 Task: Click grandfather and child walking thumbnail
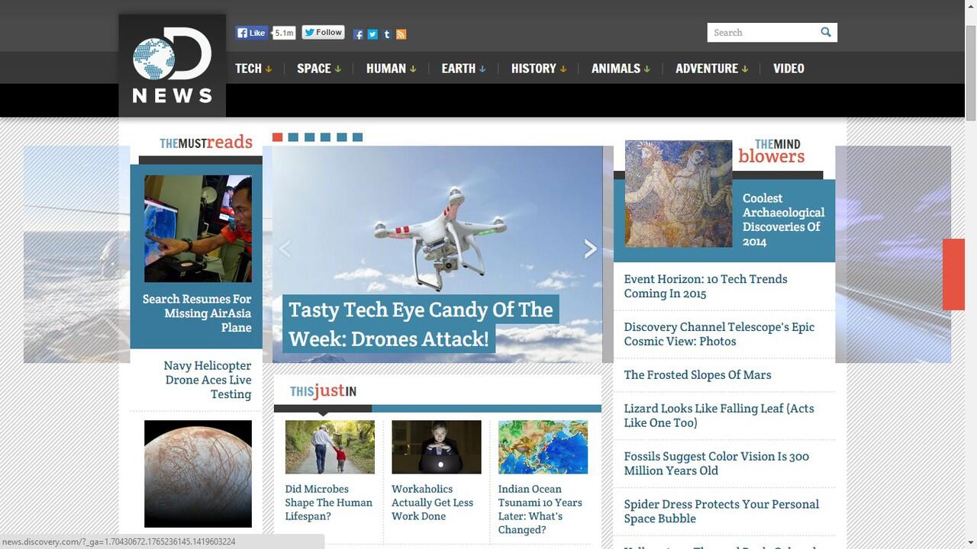click(x=330, y=447)
